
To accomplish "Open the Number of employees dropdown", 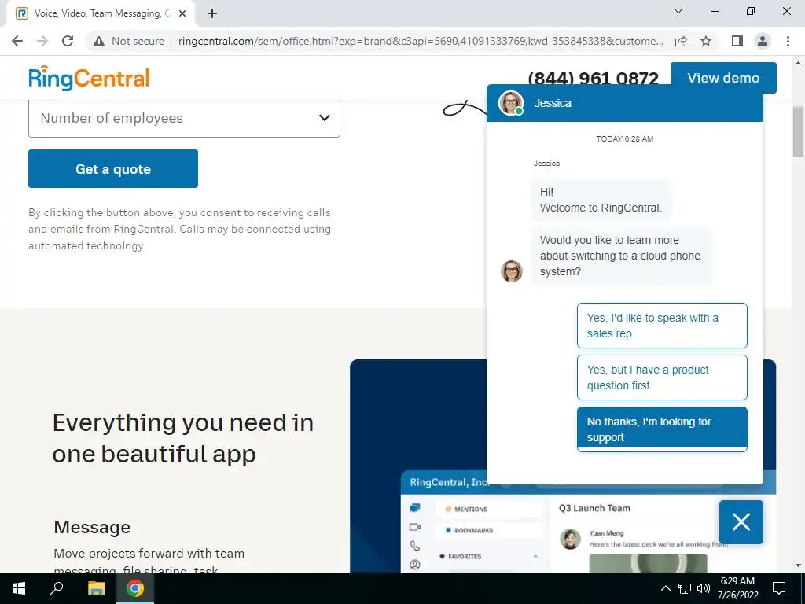I will (184, 118).
